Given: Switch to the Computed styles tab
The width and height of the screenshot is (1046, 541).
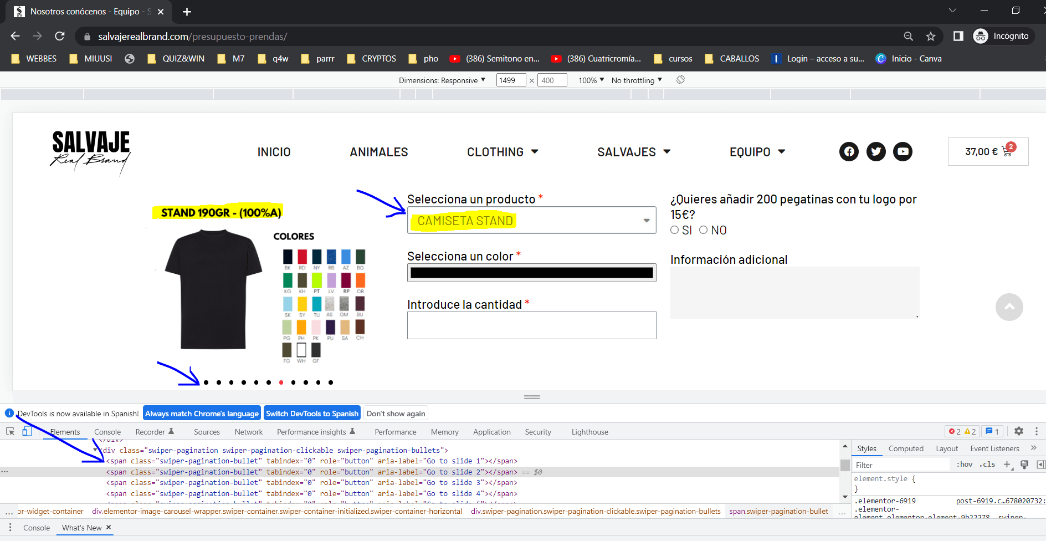Looking at the screenshot, I should click(906, 448).
